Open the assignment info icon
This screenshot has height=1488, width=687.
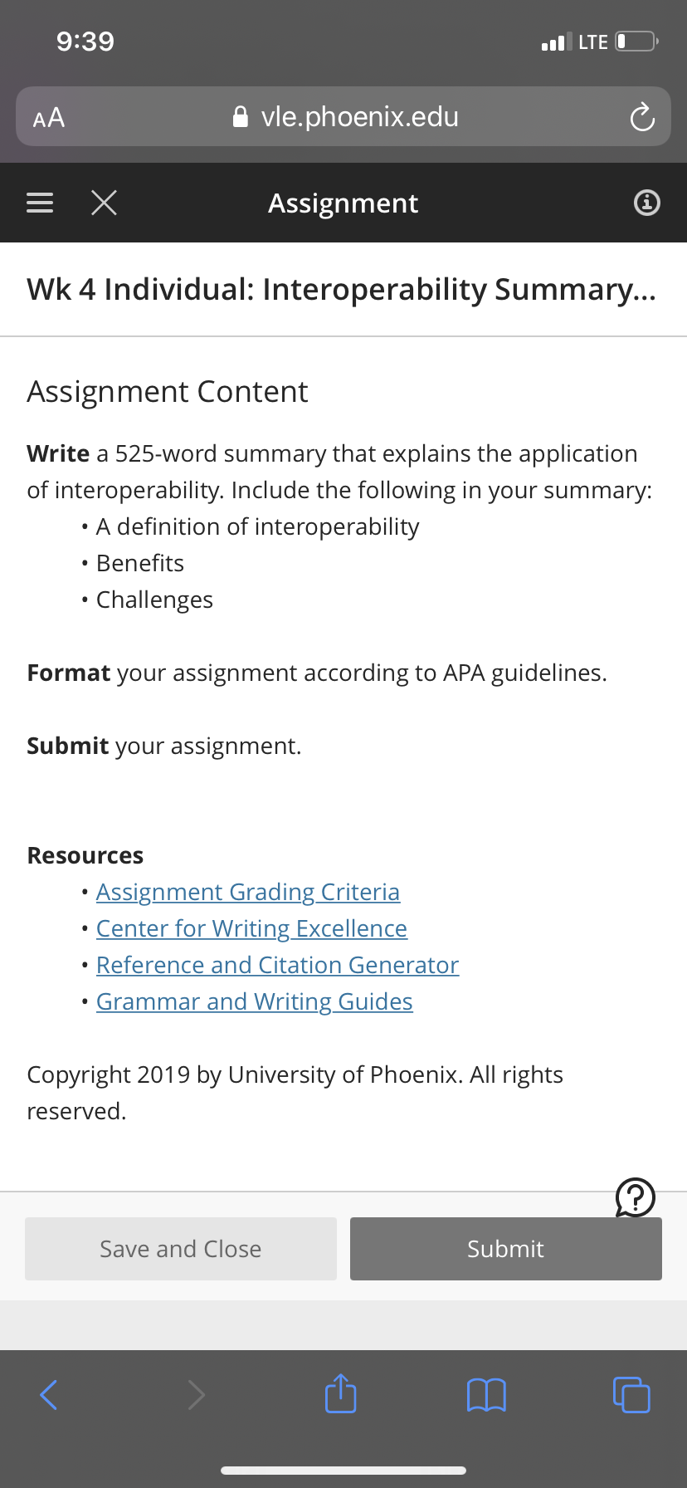coord(647,203)
